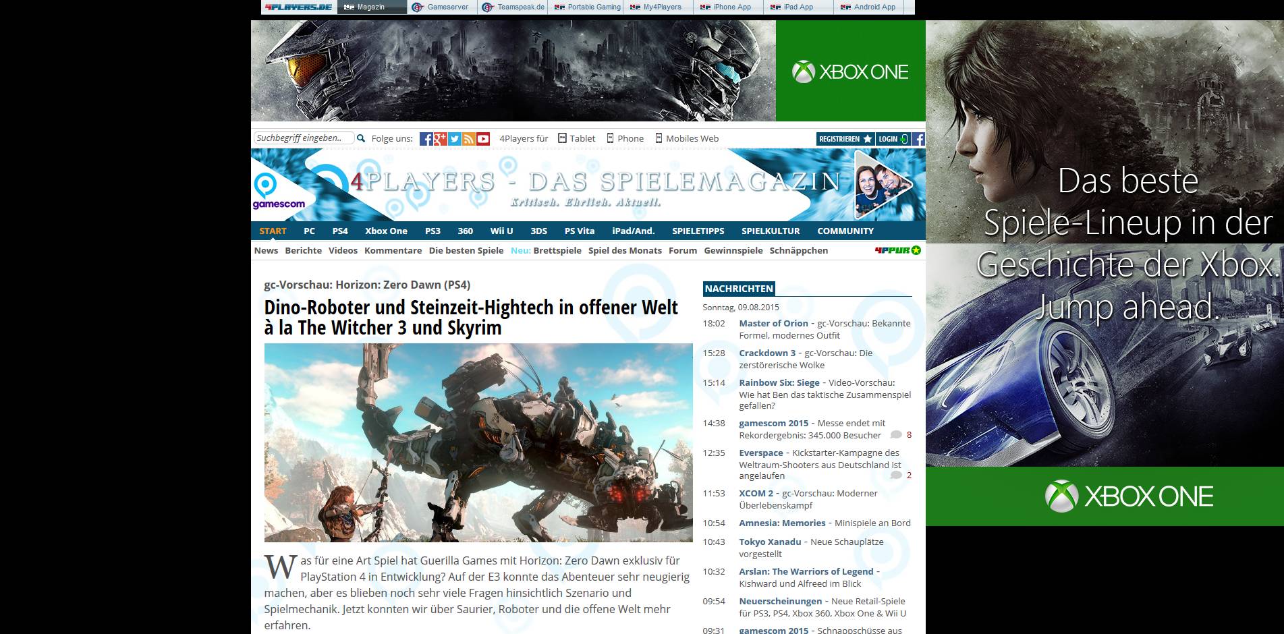This screenshot has height=634, width=1284.
Task: Open SPIELKULTUR menu item
Action: click(771, 231)
